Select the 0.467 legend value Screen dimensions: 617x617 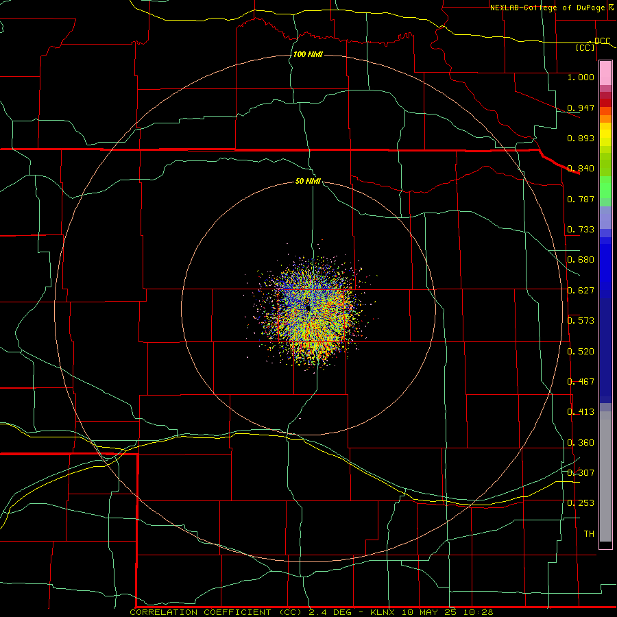pyautogui.click(x=581, y=381)
